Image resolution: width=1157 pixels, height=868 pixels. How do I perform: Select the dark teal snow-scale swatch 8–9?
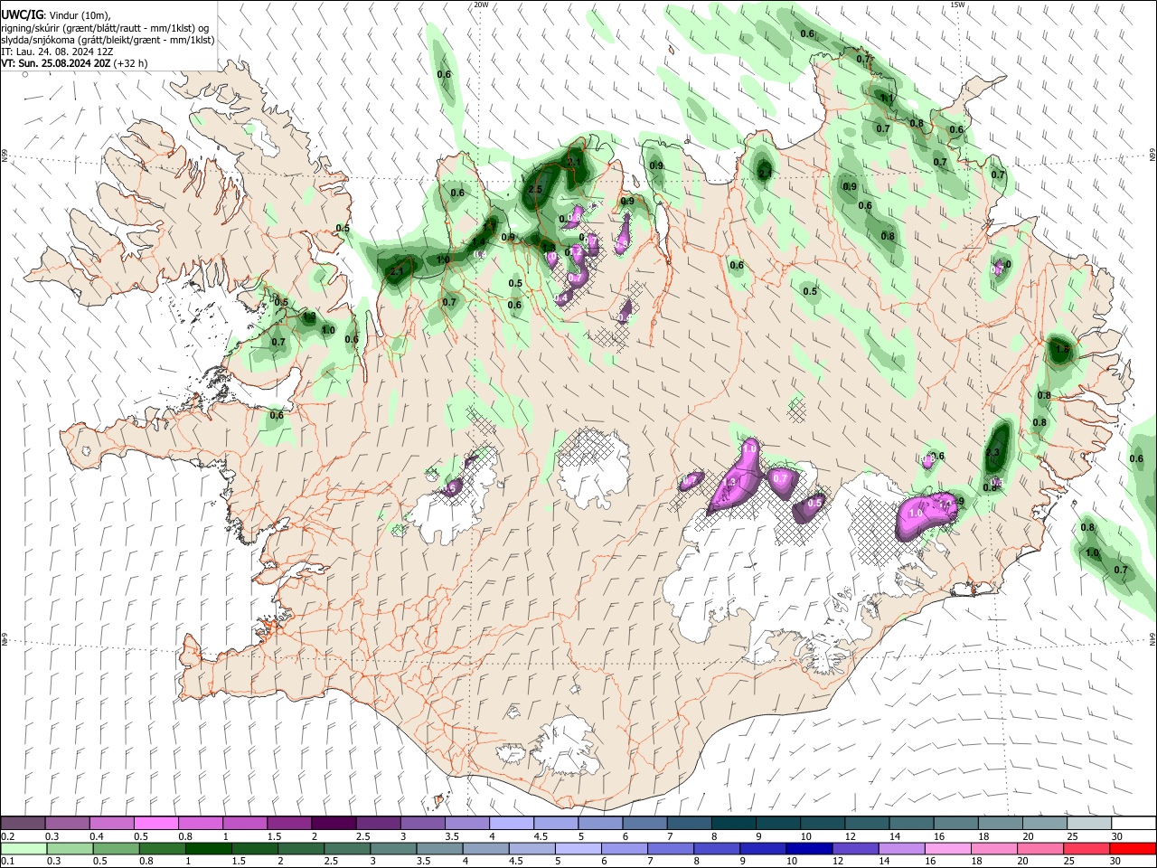pyautogui.click(x=733, y=824)
